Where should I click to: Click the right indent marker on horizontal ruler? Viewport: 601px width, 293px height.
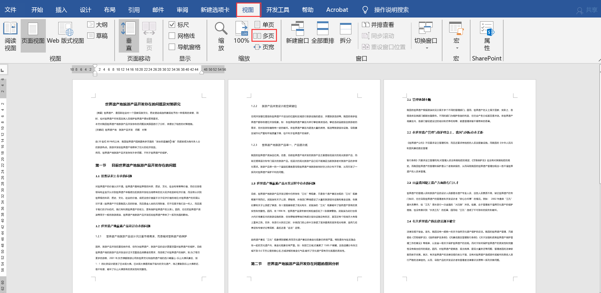point(202,72)
